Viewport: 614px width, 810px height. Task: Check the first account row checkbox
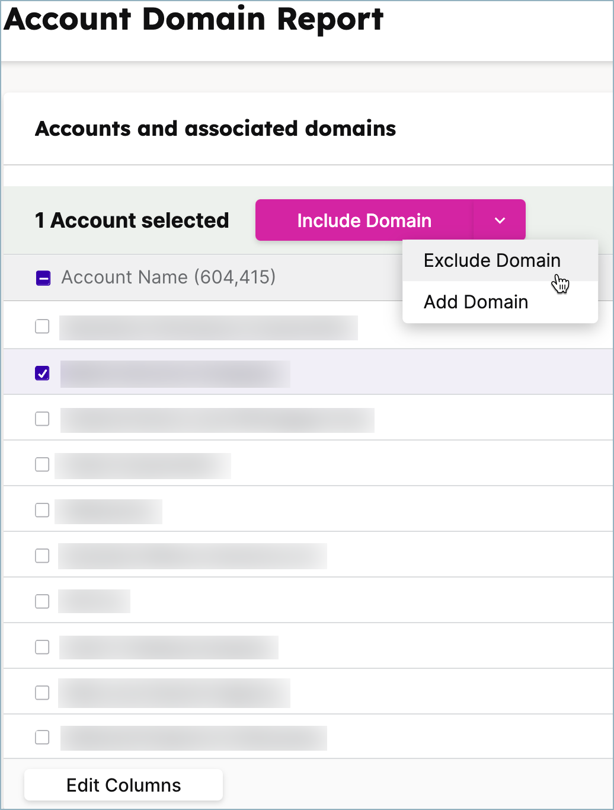point(42,326)
